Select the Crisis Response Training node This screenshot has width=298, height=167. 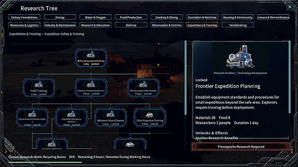tap(150, 117)
